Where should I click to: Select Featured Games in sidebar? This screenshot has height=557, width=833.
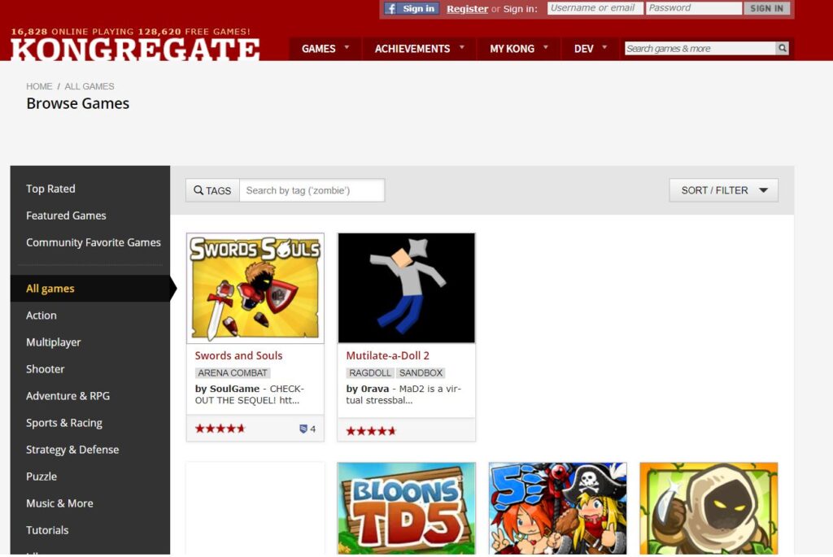coord(66,215)
